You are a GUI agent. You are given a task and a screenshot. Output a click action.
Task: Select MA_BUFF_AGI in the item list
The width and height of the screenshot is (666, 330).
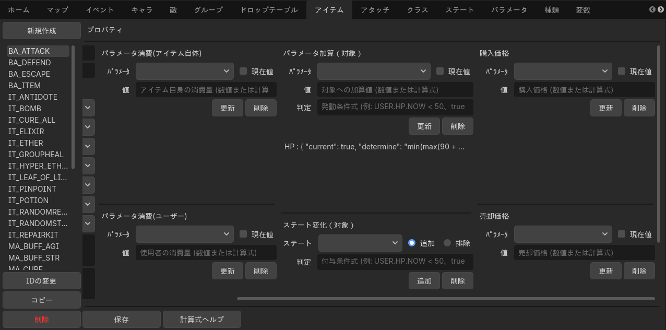38,246
